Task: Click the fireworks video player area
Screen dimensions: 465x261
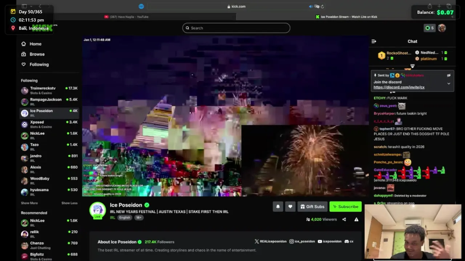Action: 225,116
